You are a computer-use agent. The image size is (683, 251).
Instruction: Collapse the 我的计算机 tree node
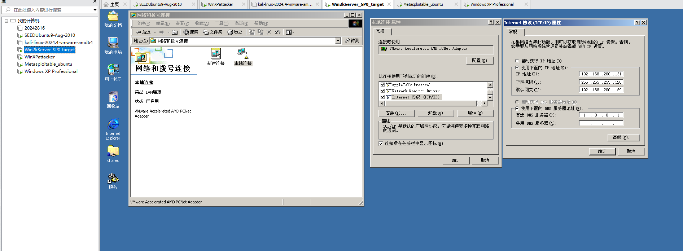6,21
